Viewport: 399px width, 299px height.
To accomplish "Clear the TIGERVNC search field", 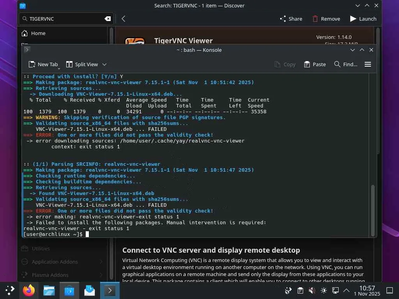I will click(108, 19).
